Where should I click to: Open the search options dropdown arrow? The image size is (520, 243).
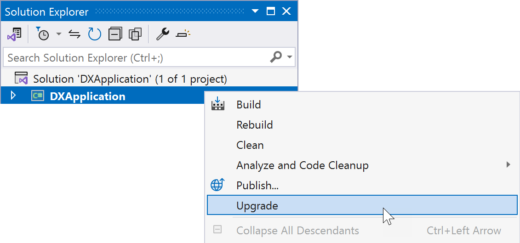click(x=290, y=57)
